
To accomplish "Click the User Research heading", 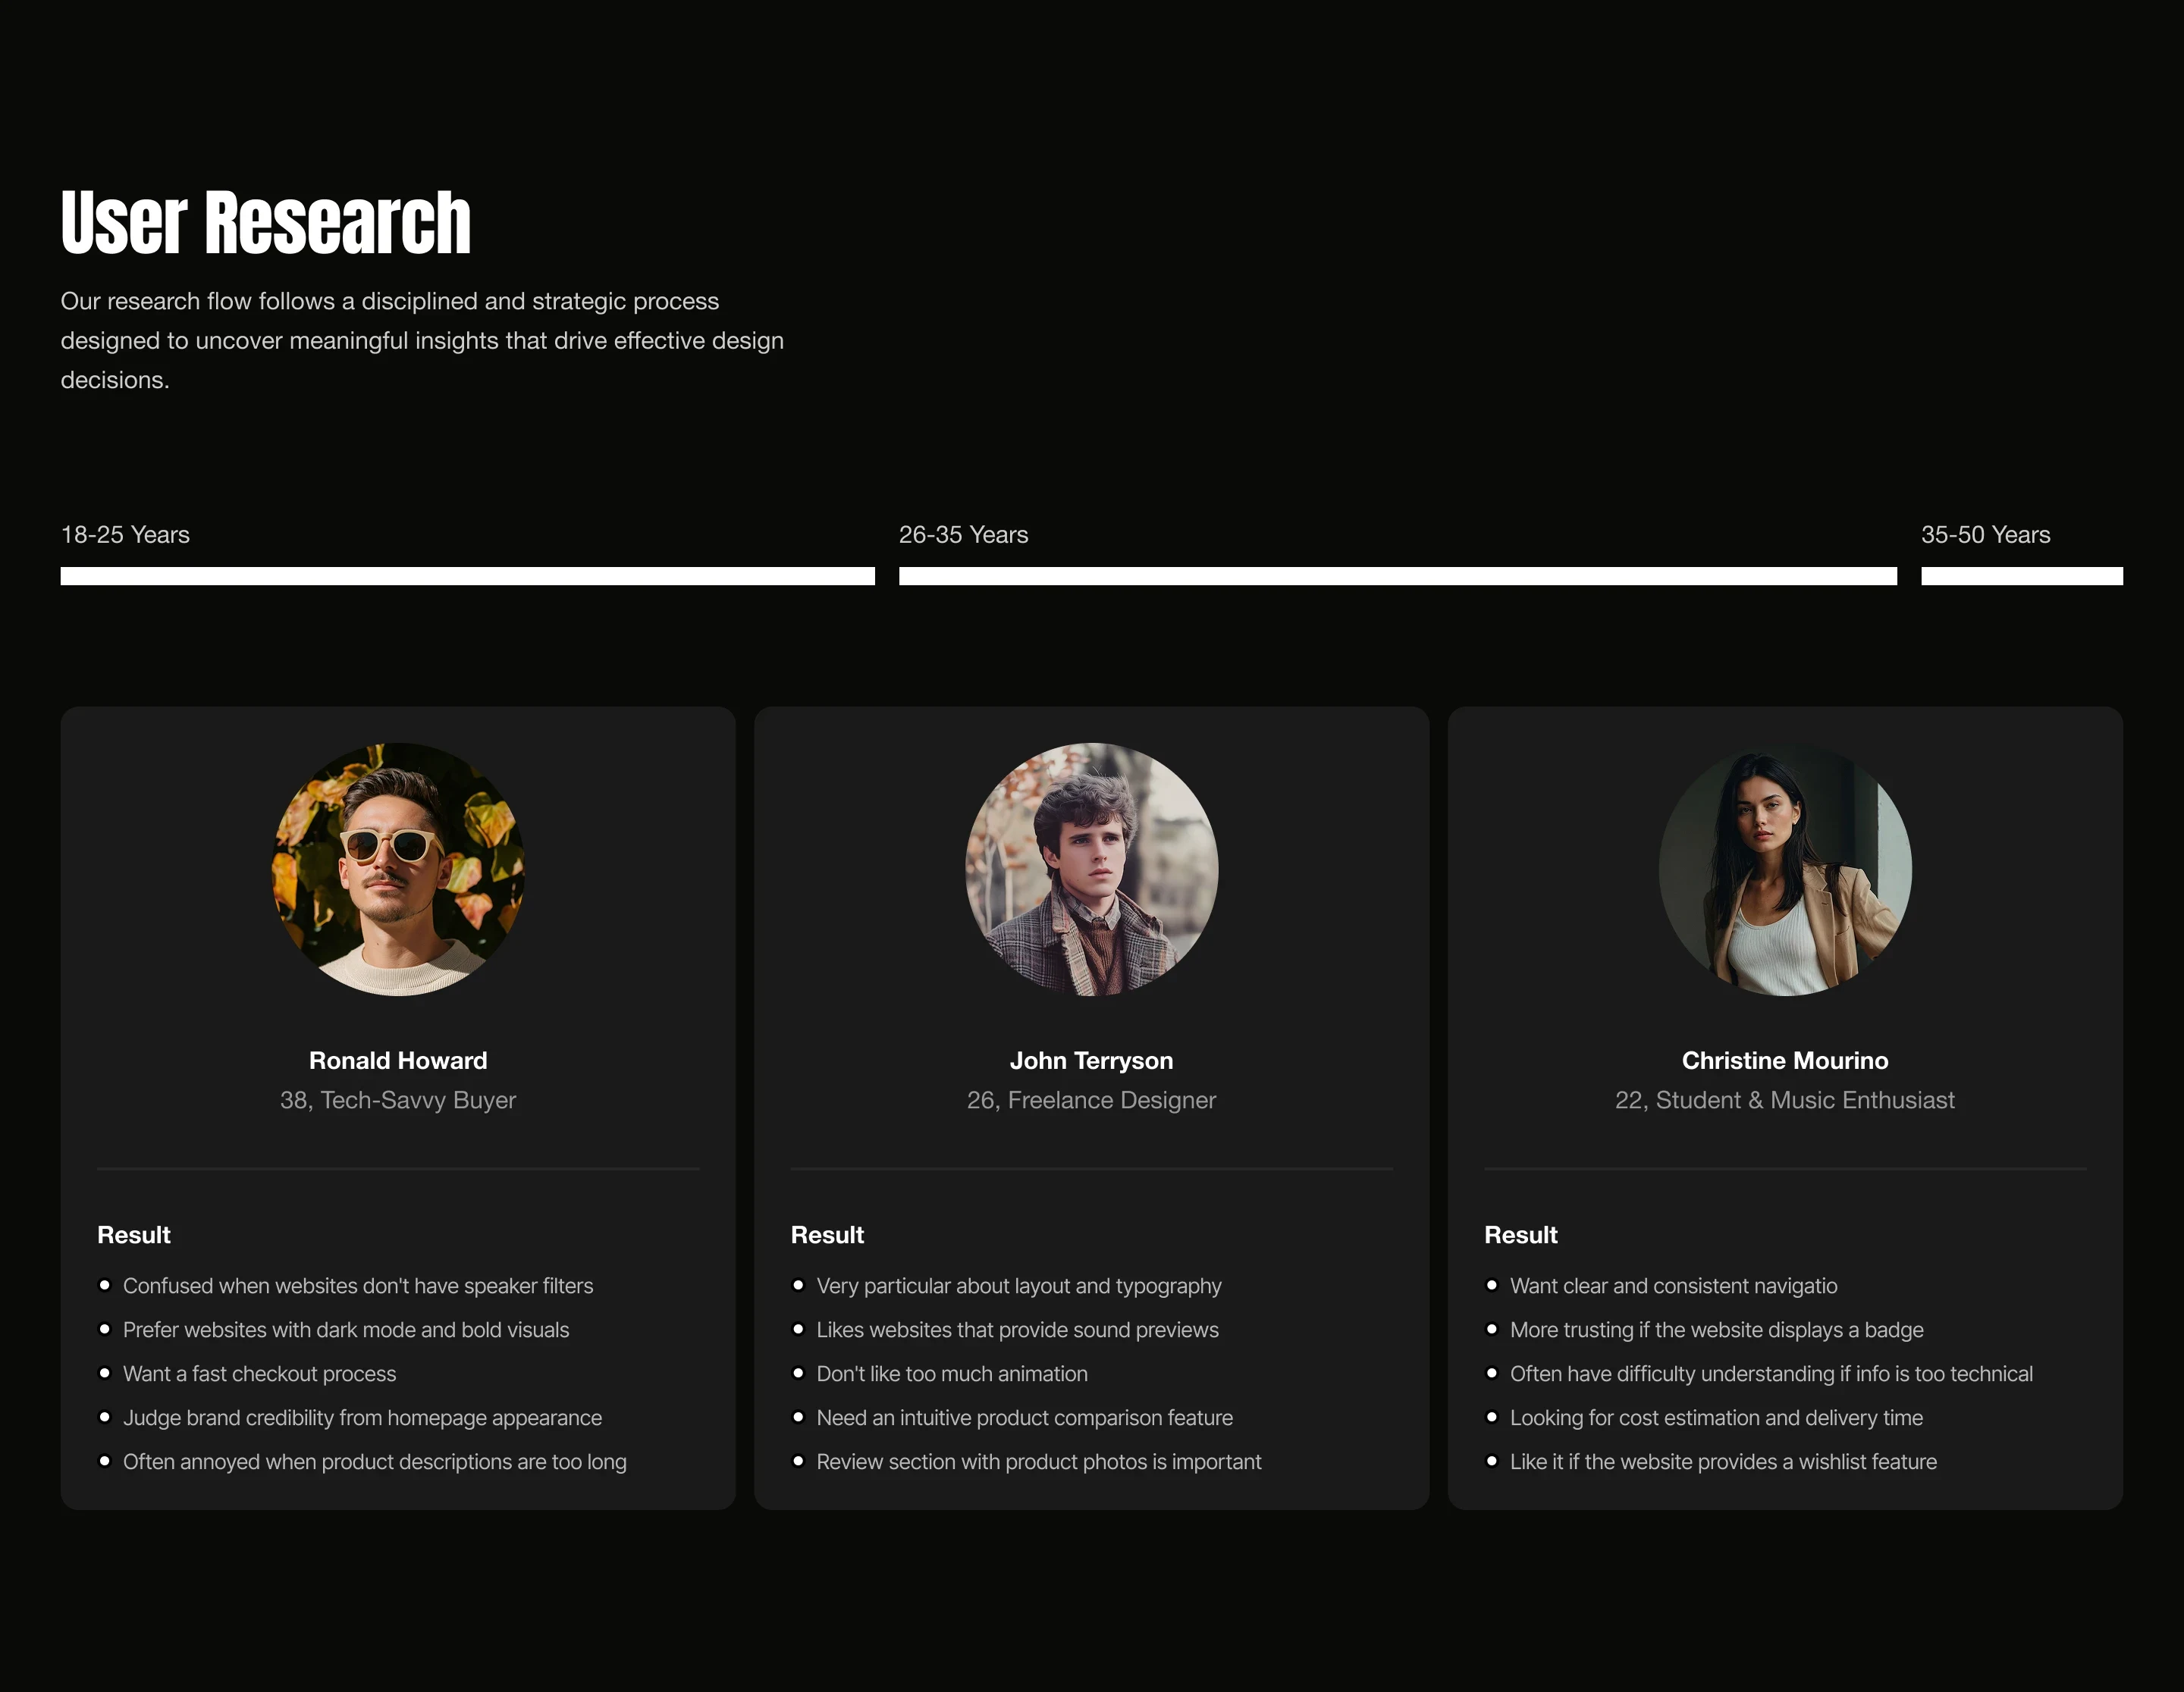I will pos(265,222).
